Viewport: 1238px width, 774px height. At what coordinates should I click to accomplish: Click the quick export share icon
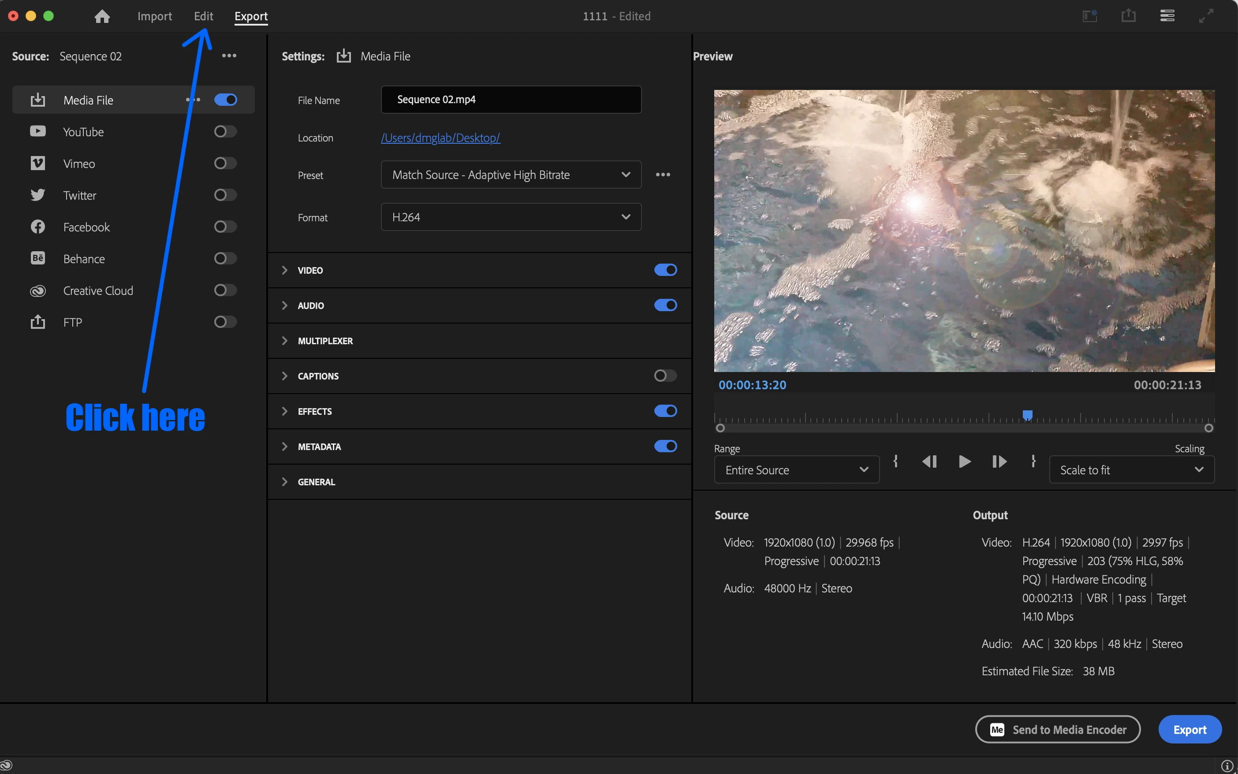[x=1128, y=16]
